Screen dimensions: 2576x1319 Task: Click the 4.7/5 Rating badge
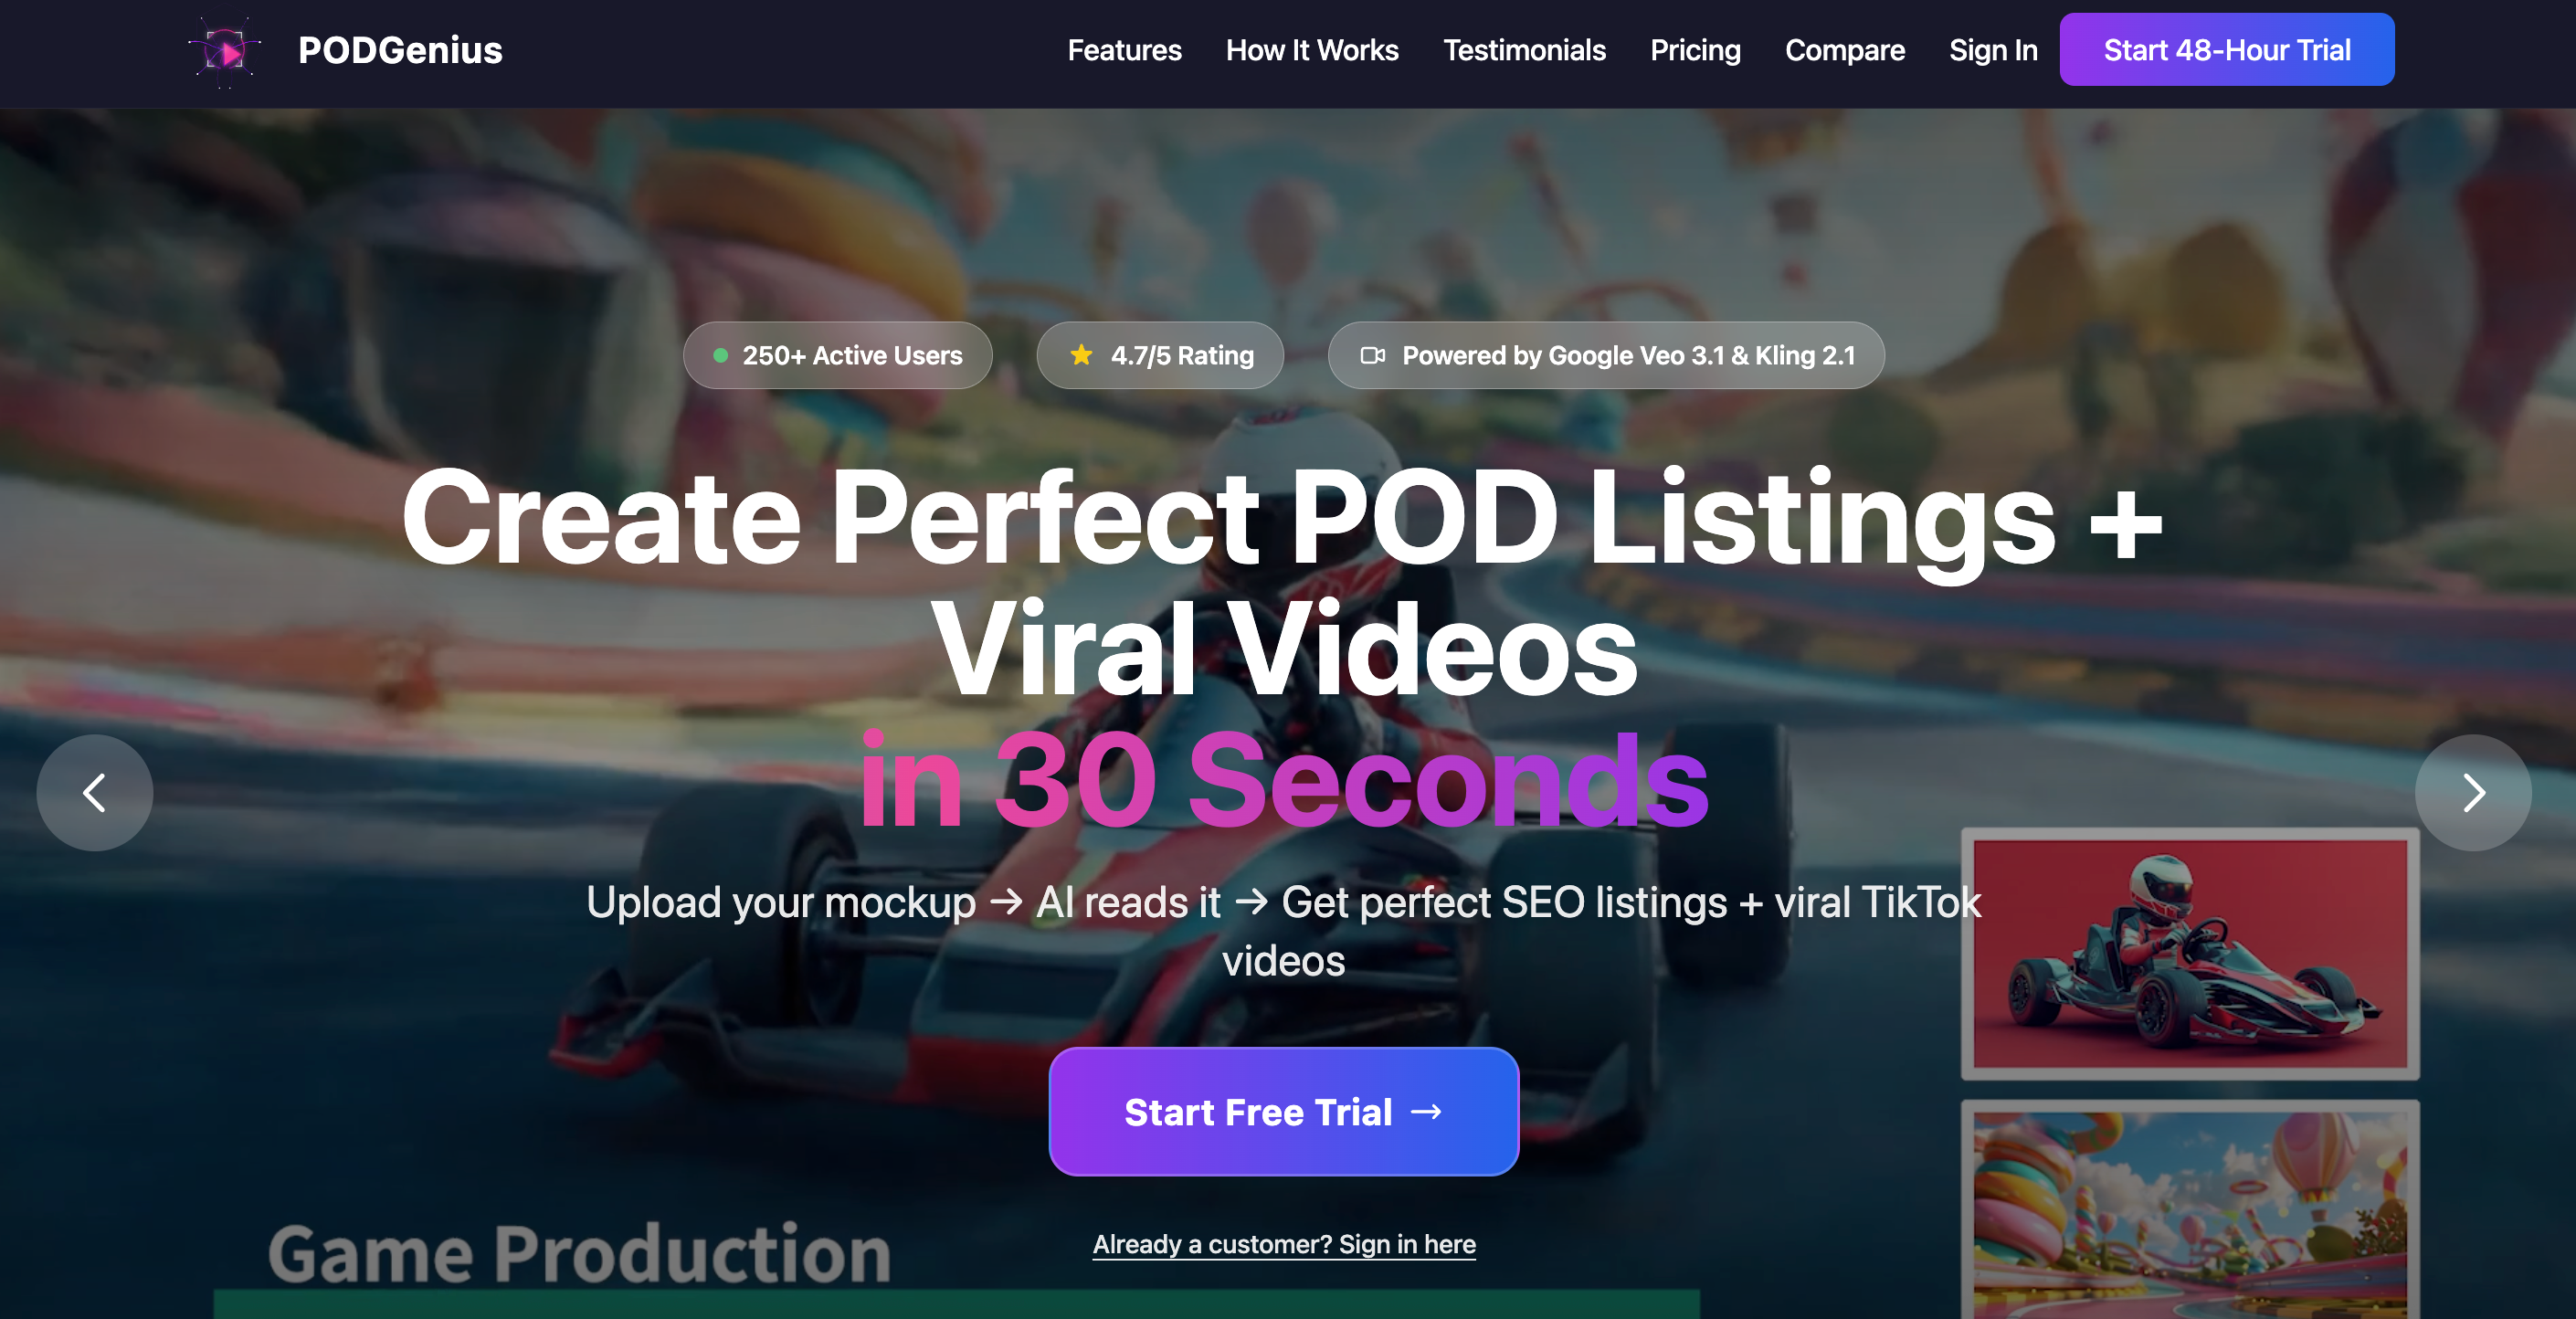click(1160, 355)
